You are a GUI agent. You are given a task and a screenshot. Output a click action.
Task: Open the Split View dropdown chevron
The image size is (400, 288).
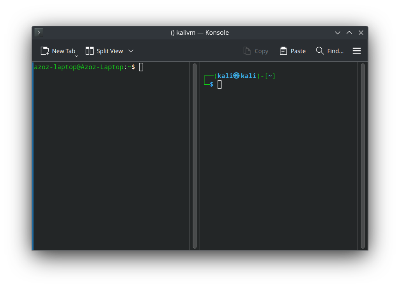(x=131, y=51)
